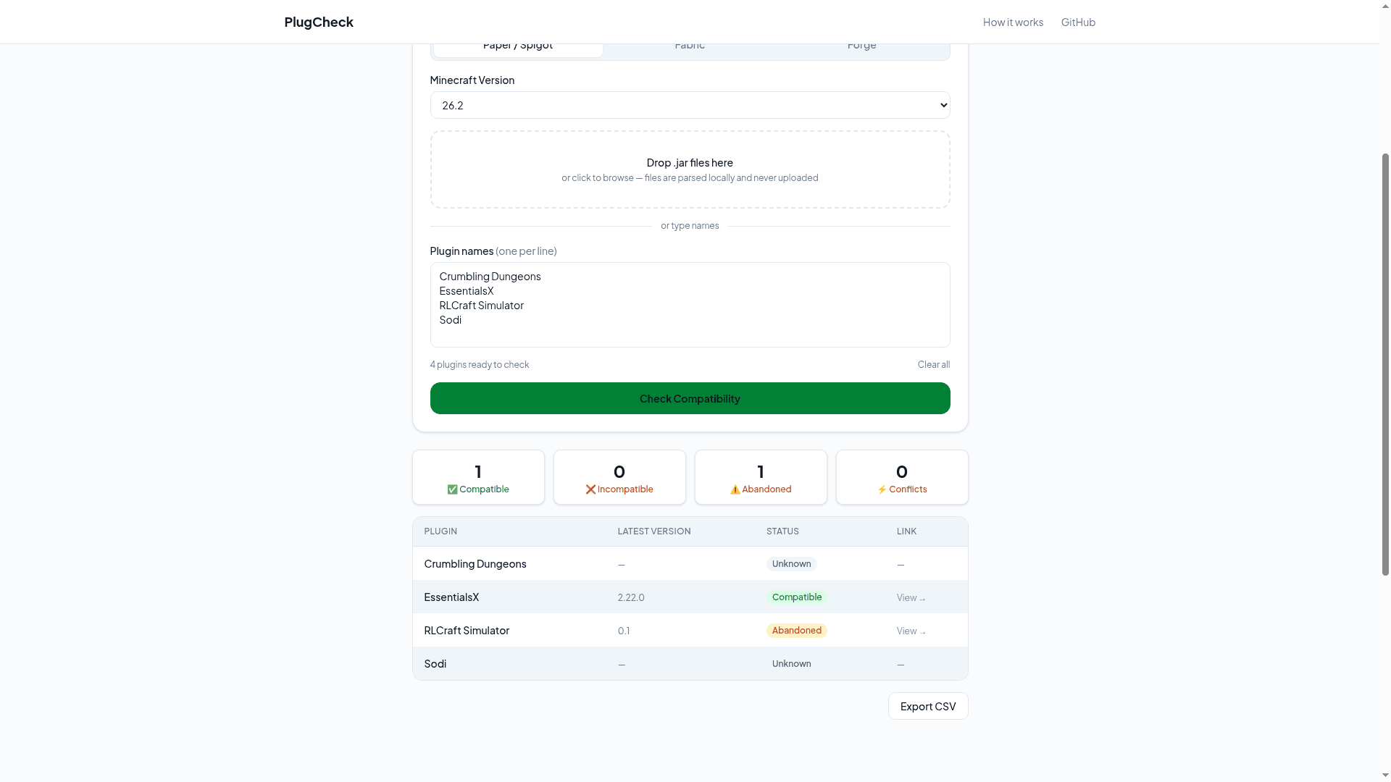The height and width of the screenshot is (782, 1391).
Task: Click the red cross Incompatible icon
Action: coord(590,489)
